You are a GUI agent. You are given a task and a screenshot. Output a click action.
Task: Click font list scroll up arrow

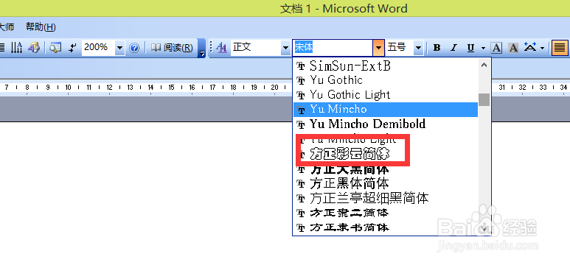(x=484, y=66)
